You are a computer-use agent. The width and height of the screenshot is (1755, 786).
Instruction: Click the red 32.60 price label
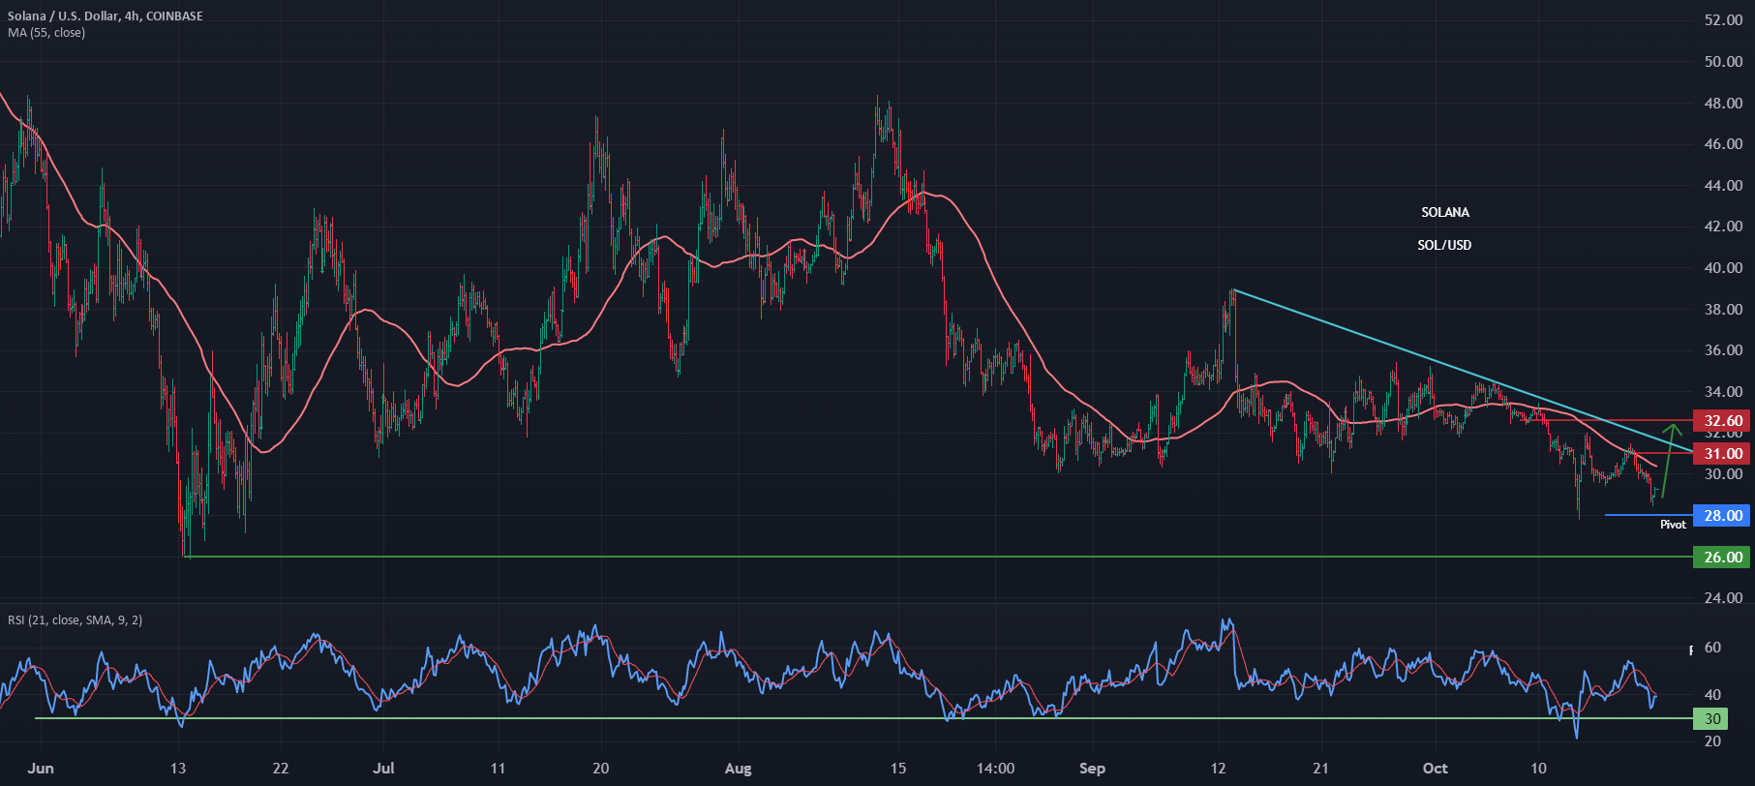(1723, 421)
